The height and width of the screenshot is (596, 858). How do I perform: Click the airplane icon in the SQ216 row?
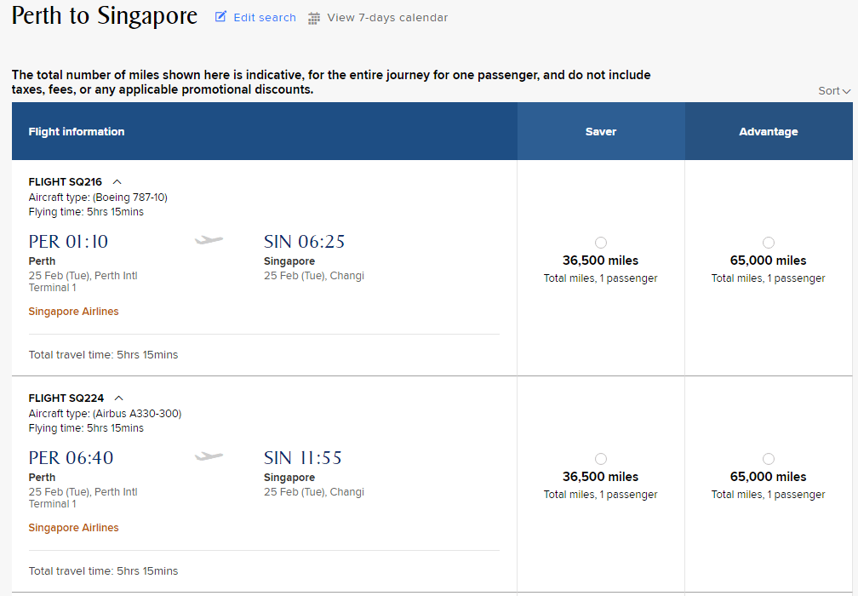[x=209, y=241]
